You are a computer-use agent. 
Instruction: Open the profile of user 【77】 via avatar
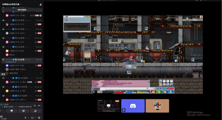[7, 24]
